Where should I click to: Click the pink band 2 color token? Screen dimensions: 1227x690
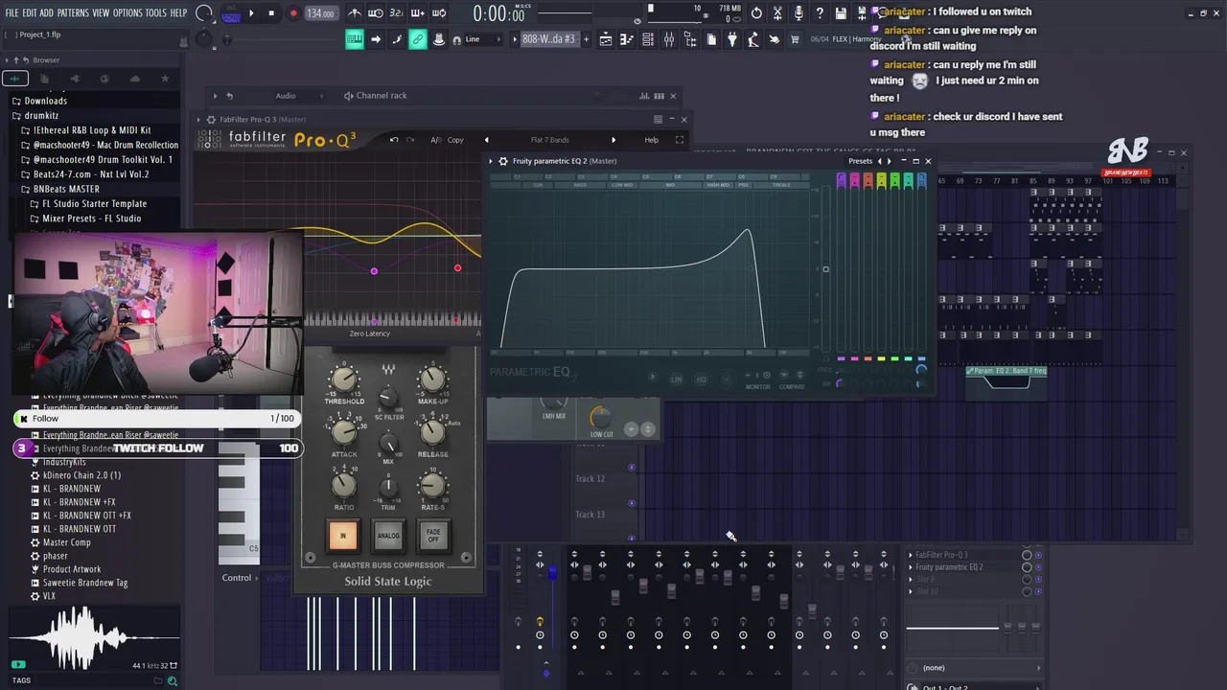coord(854,180)
